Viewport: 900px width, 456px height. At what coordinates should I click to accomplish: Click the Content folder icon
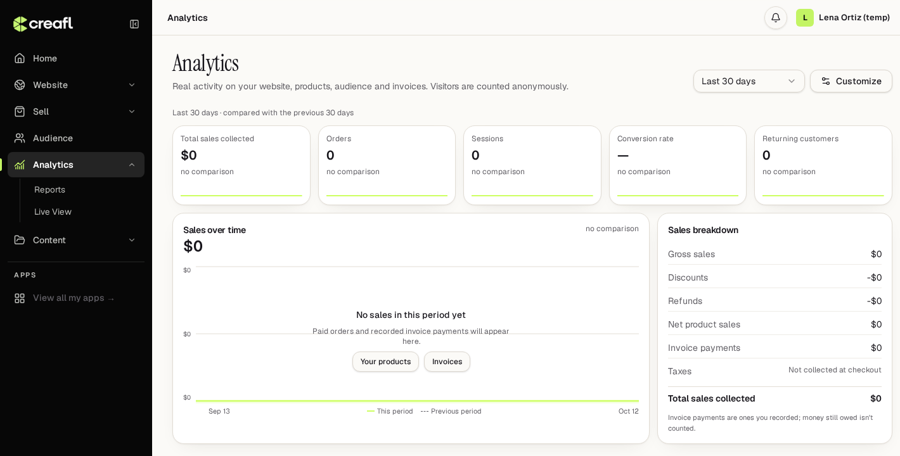(x=20, y=240)
